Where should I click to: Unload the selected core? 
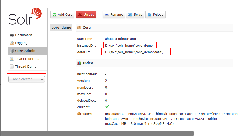86,15
